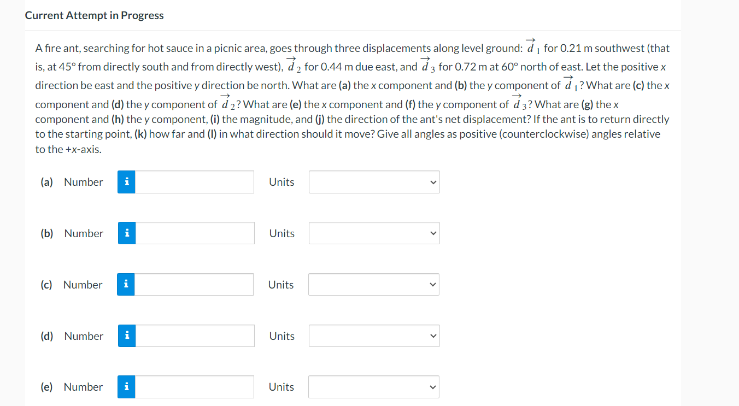Click the Number input field for part (a)
The width and height of the screenshot is (739, 406).
[x=194, y=182]
